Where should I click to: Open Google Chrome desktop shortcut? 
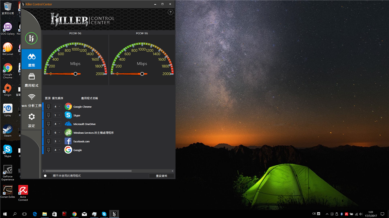tap(8, 71)
